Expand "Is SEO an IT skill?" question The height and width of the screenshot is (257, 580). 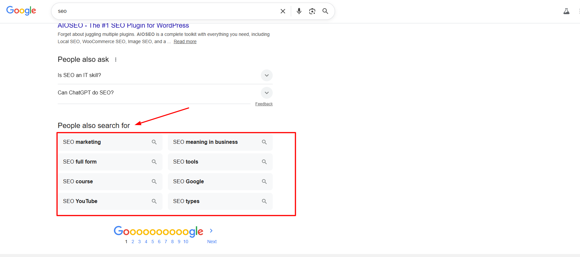pyautogui.click(x=266, y=75)
